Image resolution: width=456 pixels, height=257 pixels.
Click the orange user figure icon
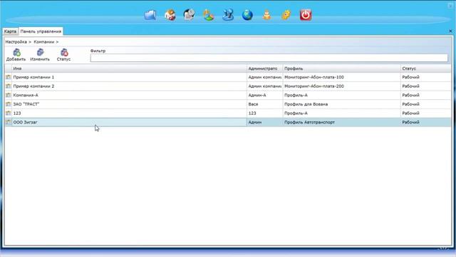click(x=266, y=15)
